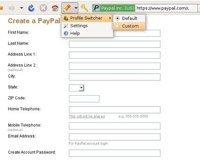
Task: Open Help from the menu
Action: coord(87,33)
